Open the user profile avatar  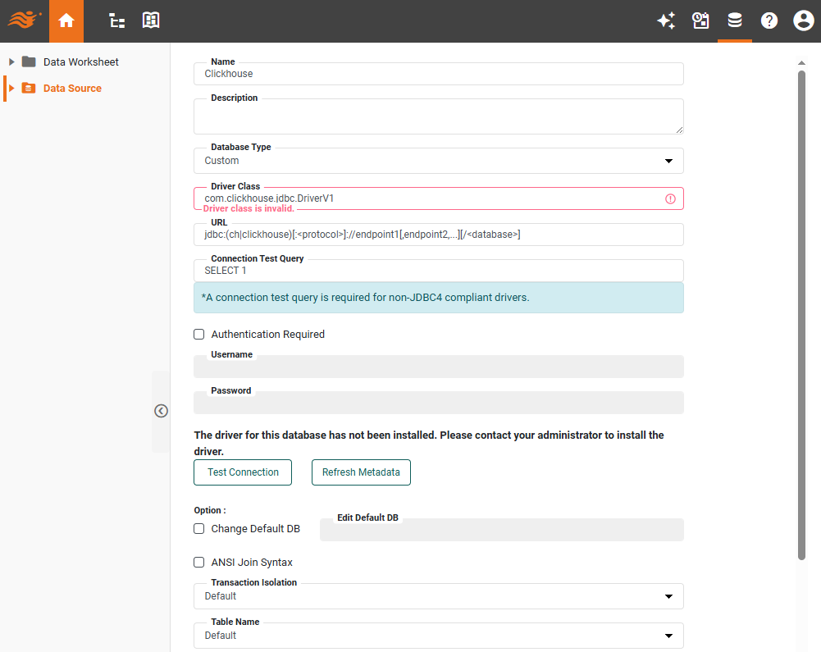803,21
